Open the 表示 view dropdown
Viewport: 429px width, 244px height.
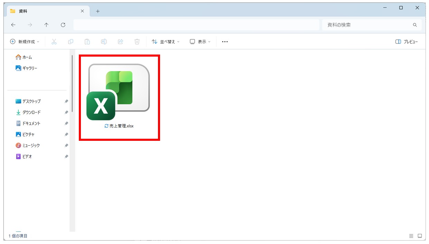(x=200, y=41)
